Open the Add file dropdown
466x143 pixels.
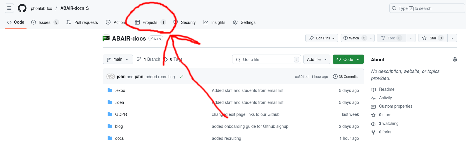317,59
